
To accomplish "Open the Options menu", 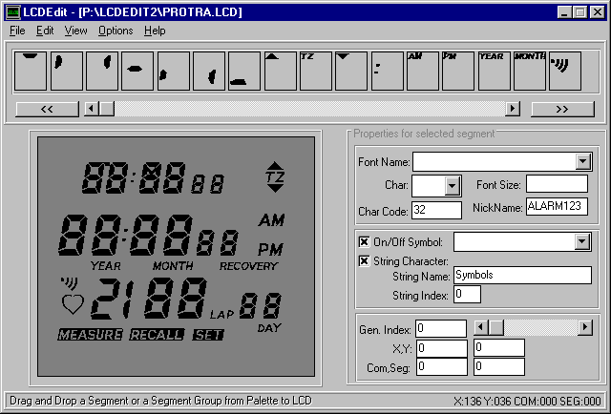I will tap(116, 31).
